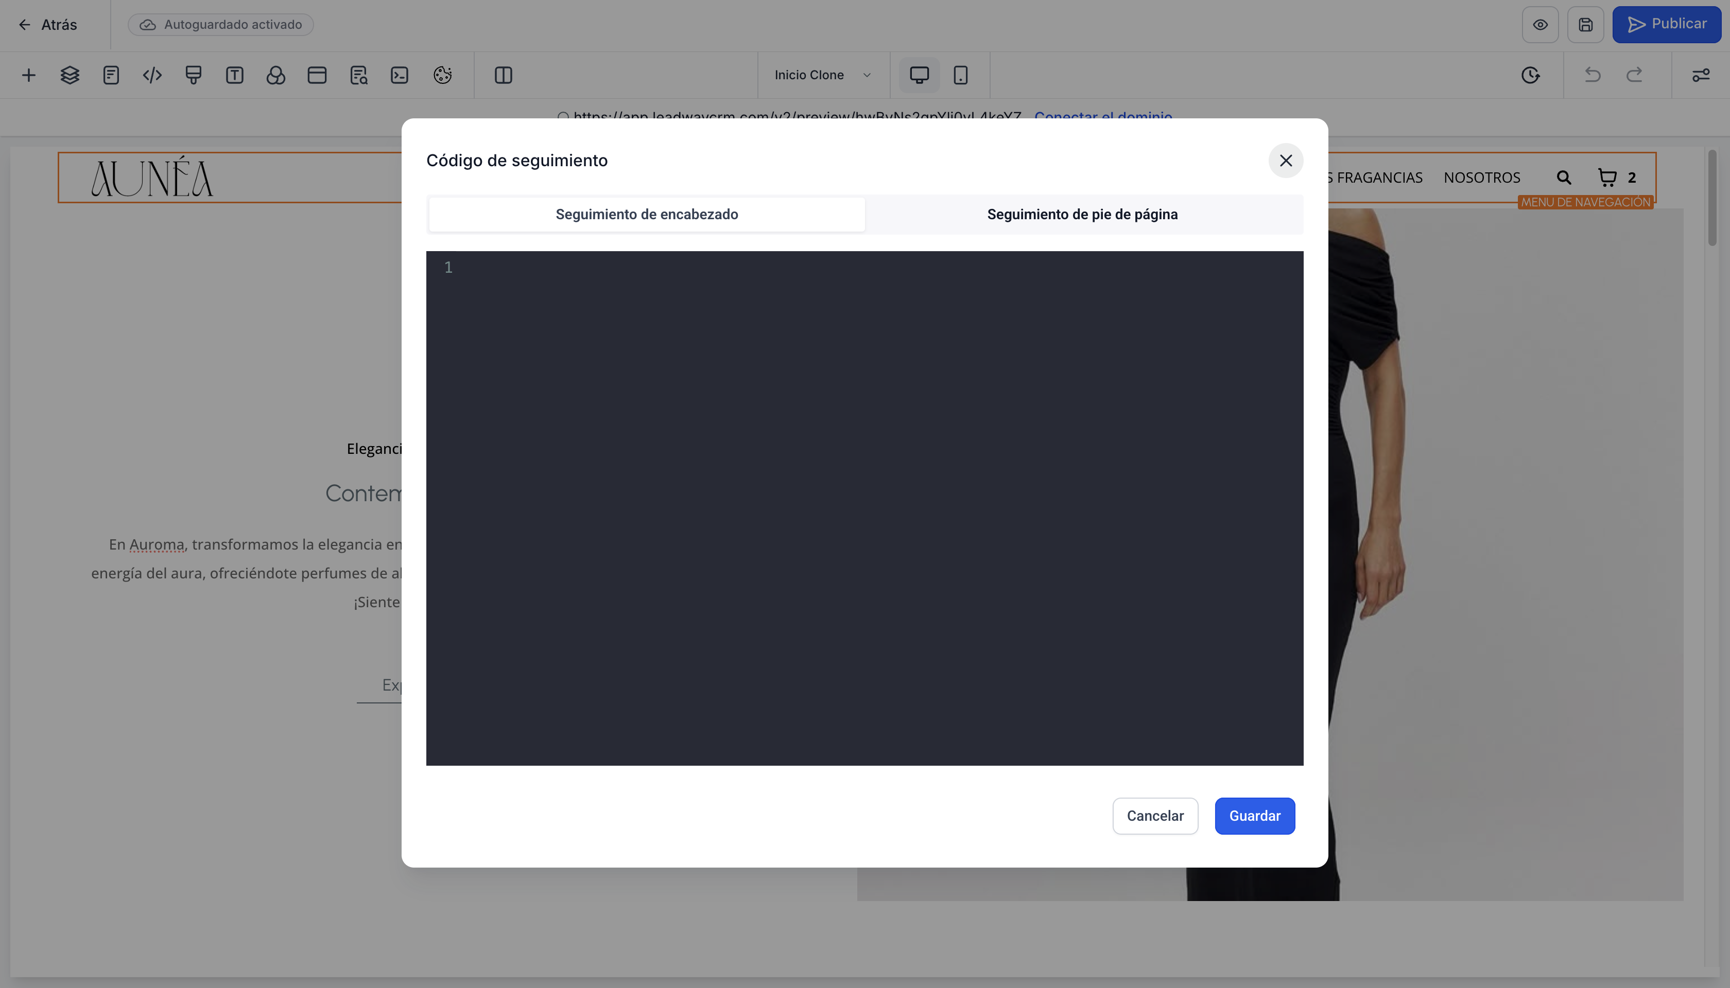Select Seguimiento de encabezado tab
Image resolution: width=1730 pixels, height=988 pixels.
pos(646,215)
